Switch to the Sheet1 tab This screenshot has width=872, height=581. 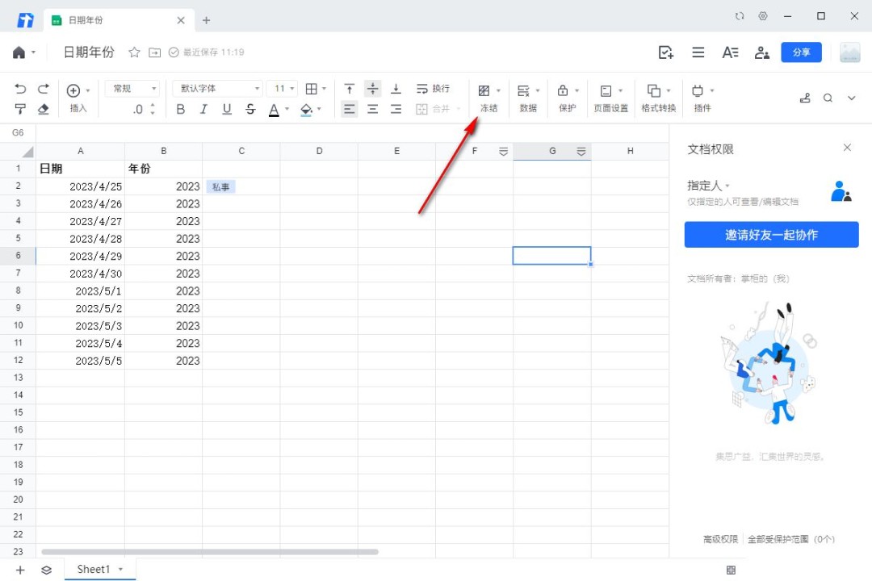[94, 569]
